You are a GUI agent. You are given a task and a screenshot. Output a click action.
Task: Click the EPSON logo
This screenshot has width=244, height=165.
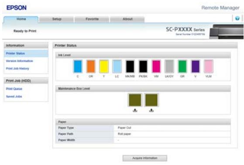click(x=17, y=7)
